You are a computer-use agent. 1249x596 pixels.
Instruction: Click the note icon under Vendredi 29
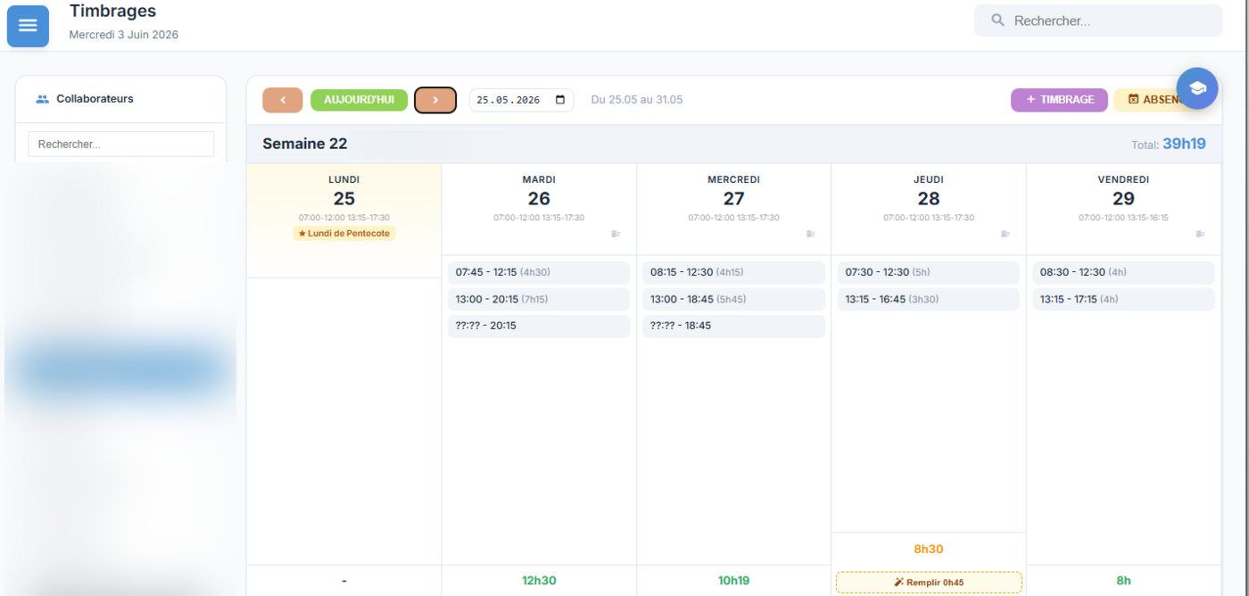pyautogui.click(x=1201, y=234)
